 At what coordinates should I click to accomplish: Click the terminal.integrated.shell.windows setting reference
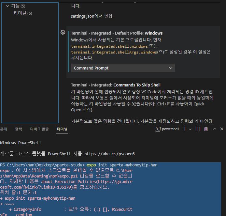[109, 46]
